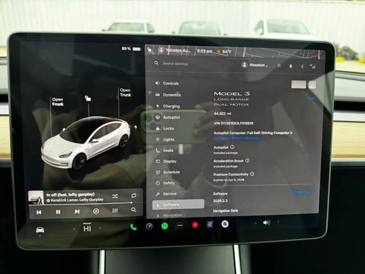Show info for Premium Connectivity

(252, 174)
